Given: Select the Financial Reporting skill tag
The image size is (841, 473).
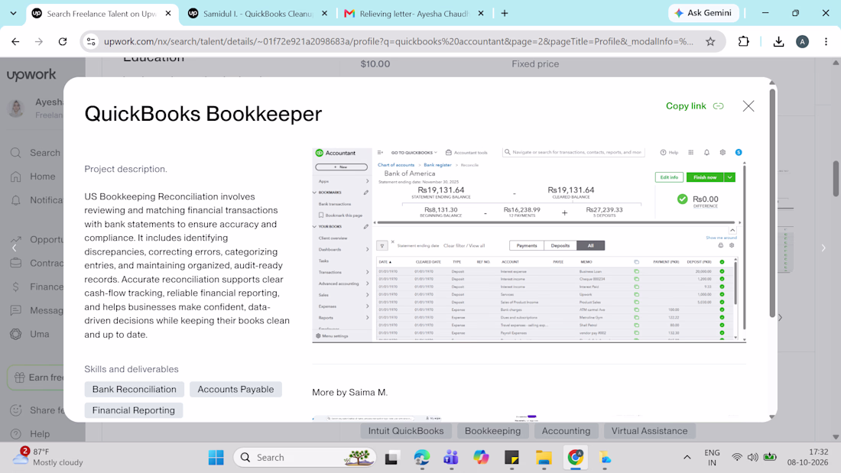Looking at the screenshot, I should pyautogui.click(x=134, y=410).
